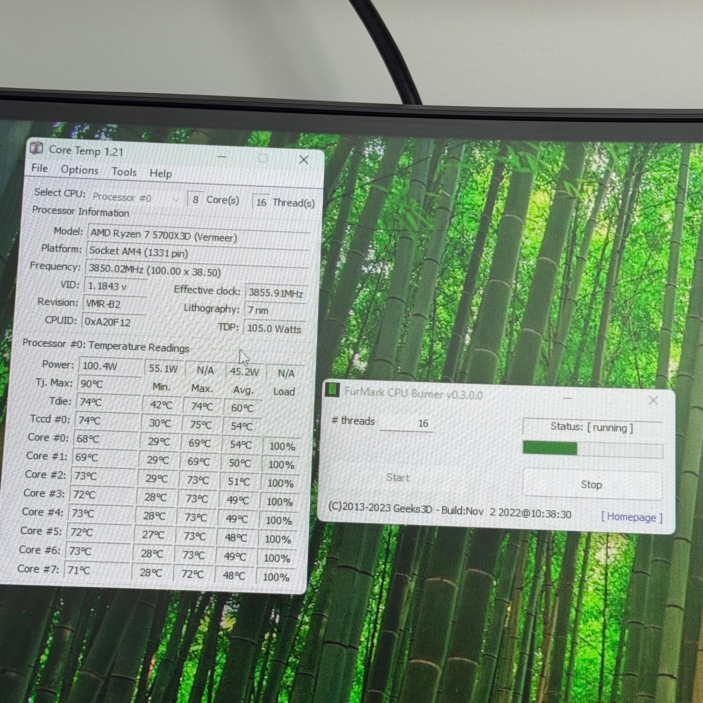Click the CPUID value 0xA20F12
Viewport: 703px width, 703px height.
(114, 322)
